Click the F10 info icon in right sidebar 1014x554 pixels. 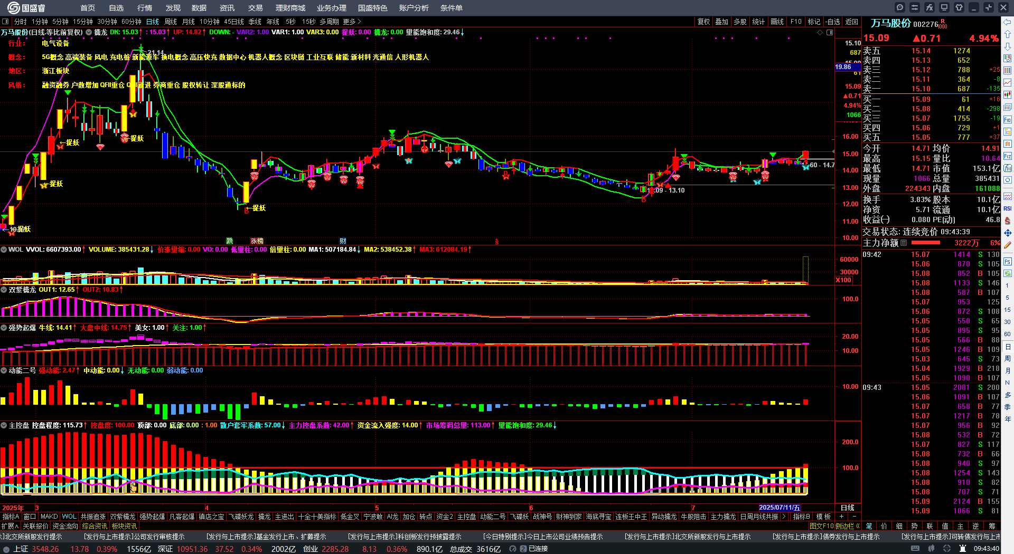[1008, 119]
